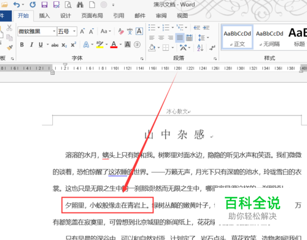Toggle Italic formatting
Screen dimensions: 307x240
[x=31, y=45]
